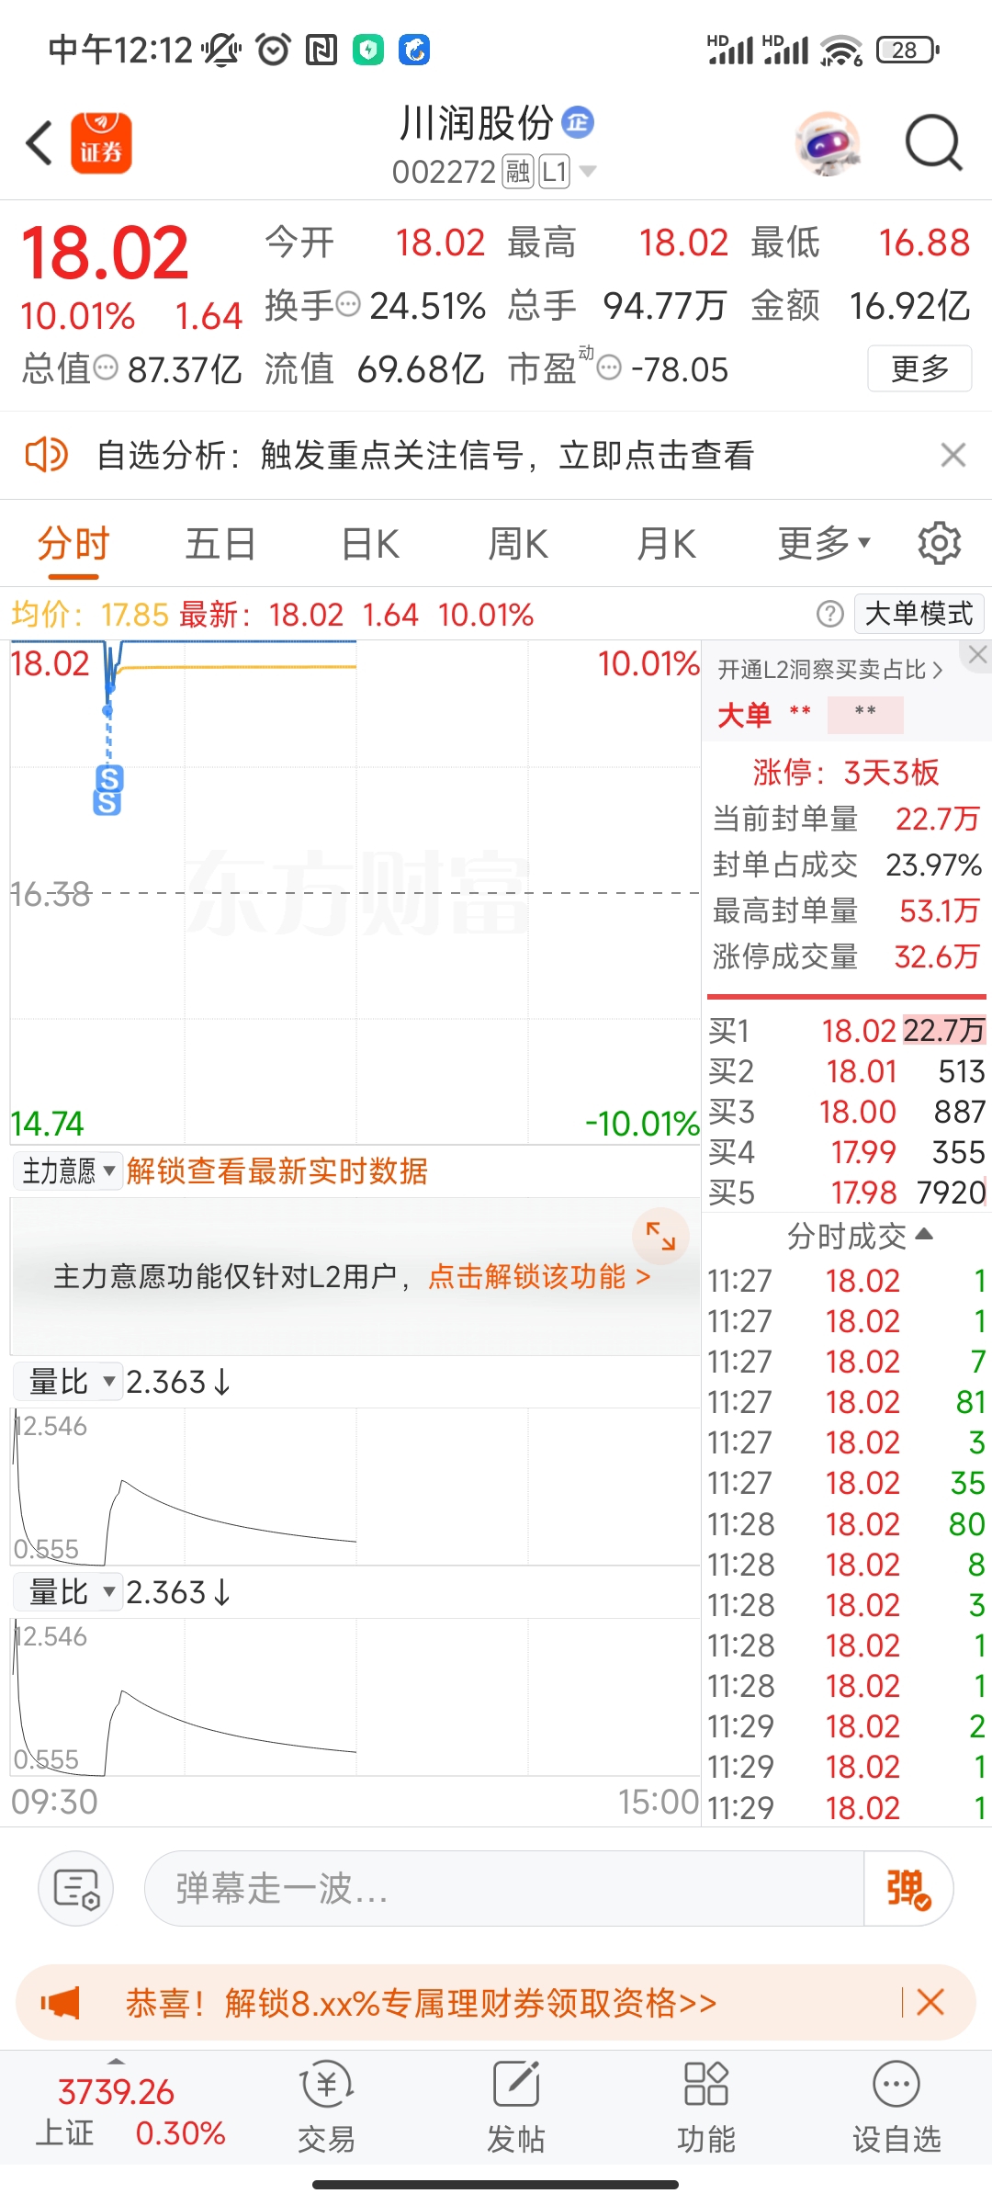
Task: Close the 理财券 promo banner
Action: (930, 2003)
